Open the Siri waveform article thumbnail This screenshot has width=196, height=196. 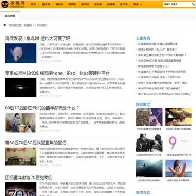tap(21, 88)
